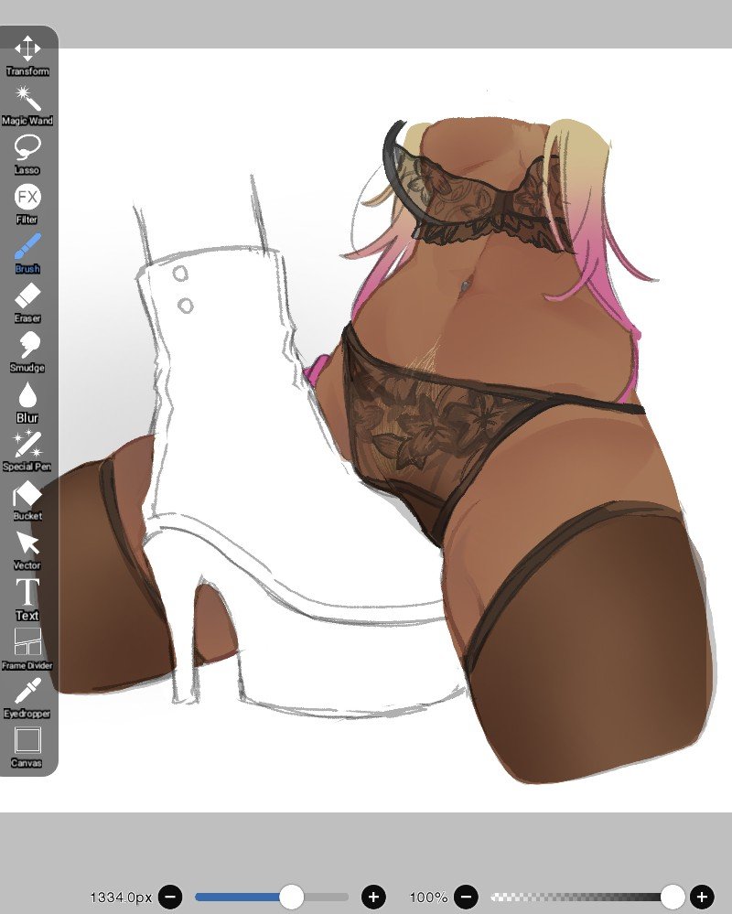Select the Magic Wand tool
This screenshot has width=732, height=914.
(27, 105)
